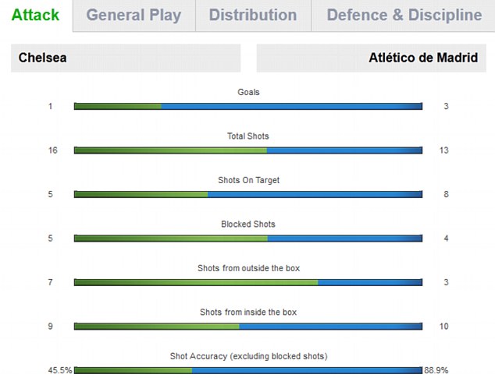
Task: Click the blue Atlético segment of the Goals bar
Action: (x=292, y=106)
